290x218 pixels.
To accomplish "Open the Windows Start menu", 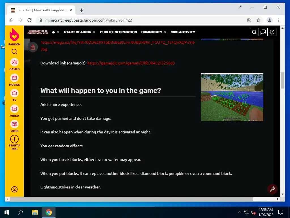I will point(7,212).
